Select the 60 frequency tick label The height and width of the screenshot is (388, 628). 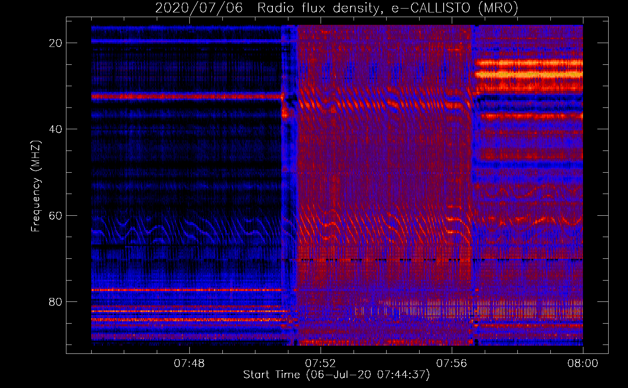tap(56, 215)
